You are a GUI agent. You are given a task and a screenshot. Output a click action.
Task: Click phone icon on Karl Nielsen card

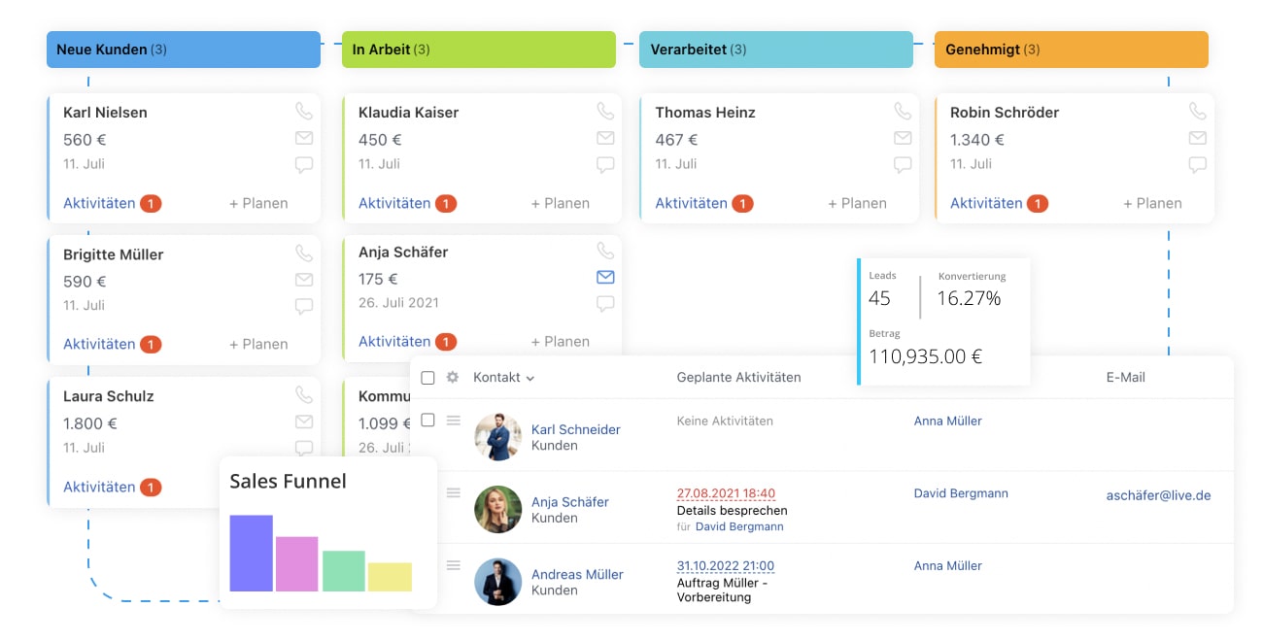click(304, 112)
